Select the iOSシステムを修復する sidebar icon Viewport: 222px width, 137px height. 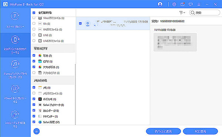(x=15, y=114)
